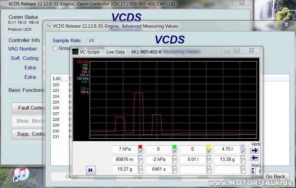This screenshot has height=188, width=296.
Task: Click the orange 100 m scale label
Action: click(x=84, y=75)
